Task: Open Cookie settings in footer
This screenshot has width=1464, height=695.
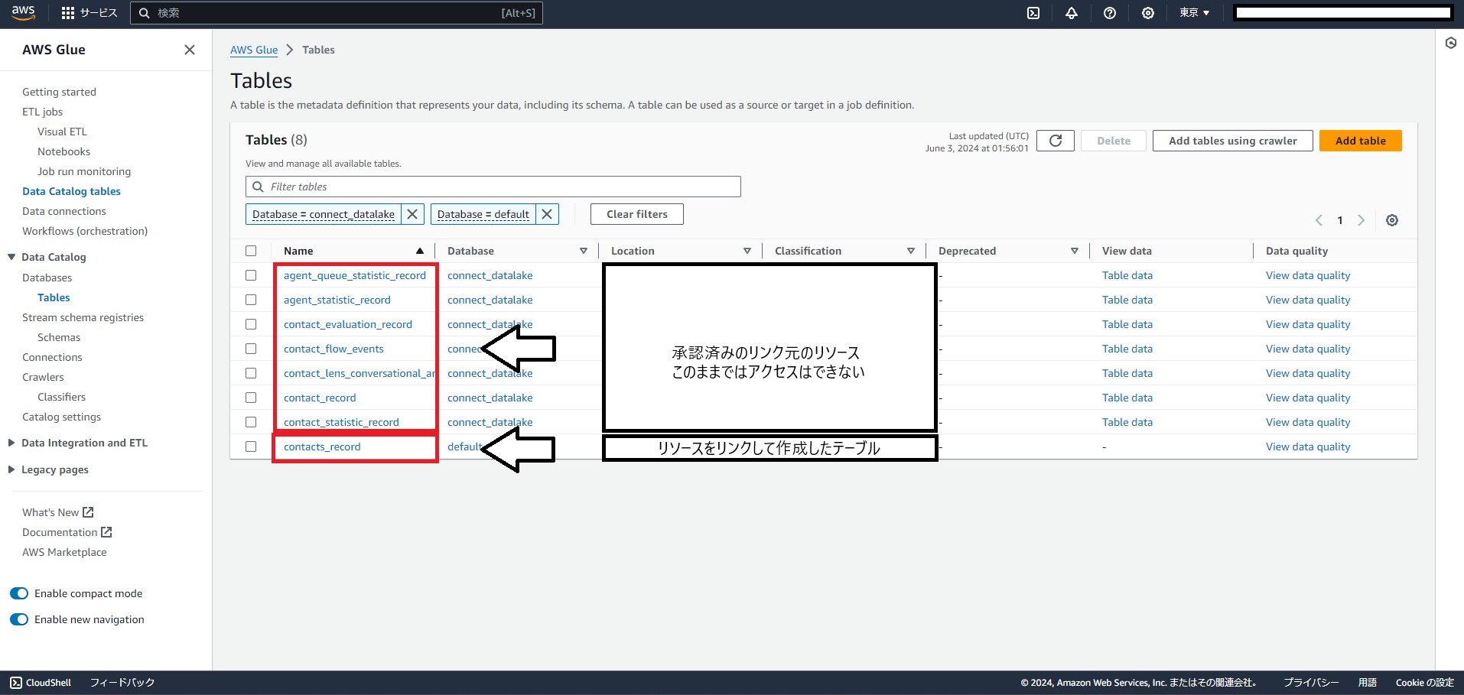Action: [x=1425, y=683]
